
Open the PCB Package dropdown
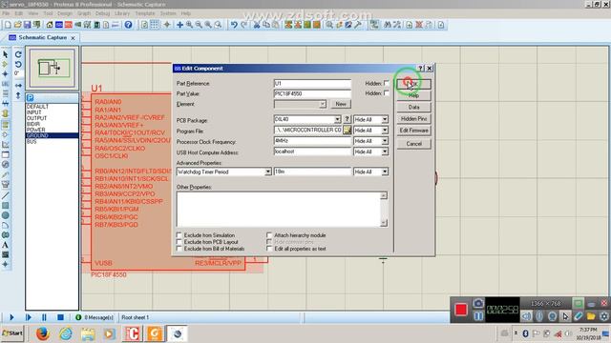(x=337, y=119)
